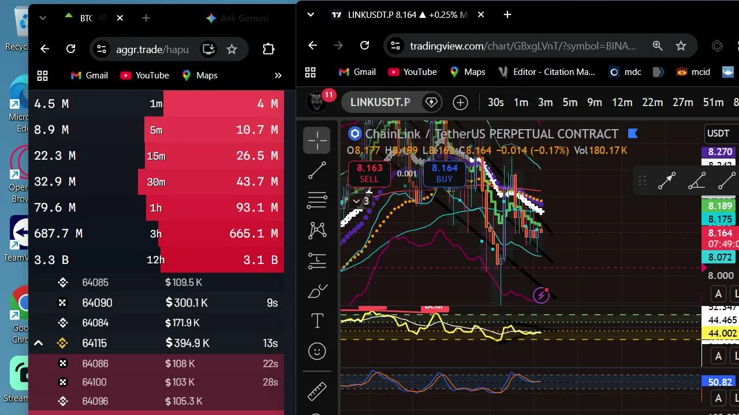The width and height of the screenshot is (739, 415).
Task: Toggle auto scale A on the bottom indicator pane
Action: 718,398
